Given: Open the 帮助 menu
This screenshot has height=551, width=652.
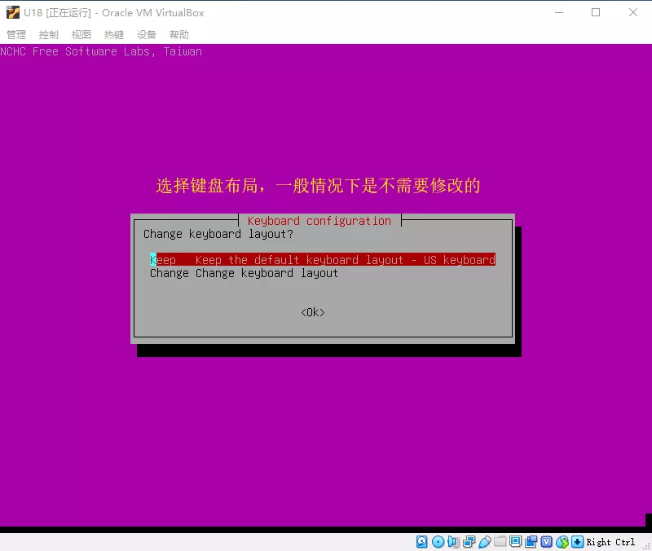Looking at the screenshot, I should click(179, 34).
